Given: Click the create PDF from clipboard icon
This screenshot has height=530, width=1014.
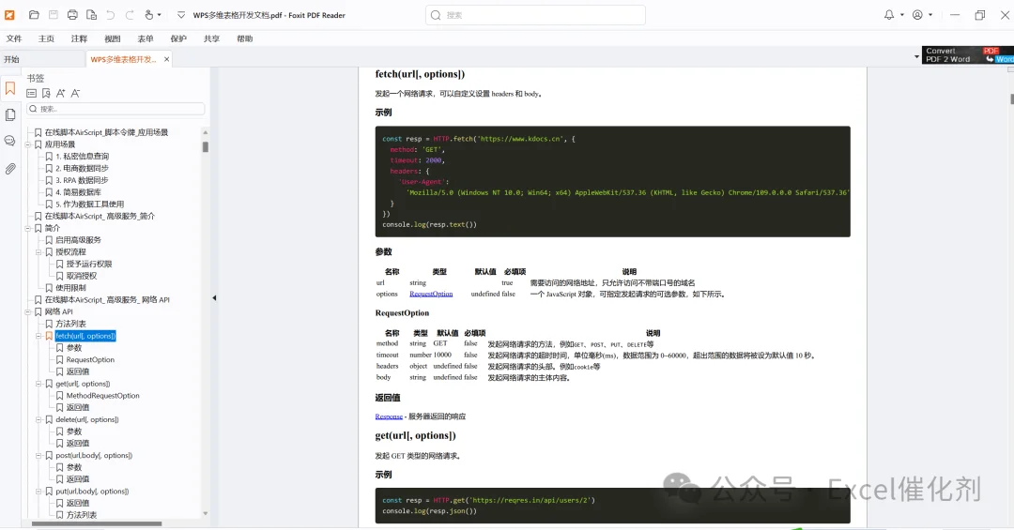Looking at the screenshot, I should 92,15.
